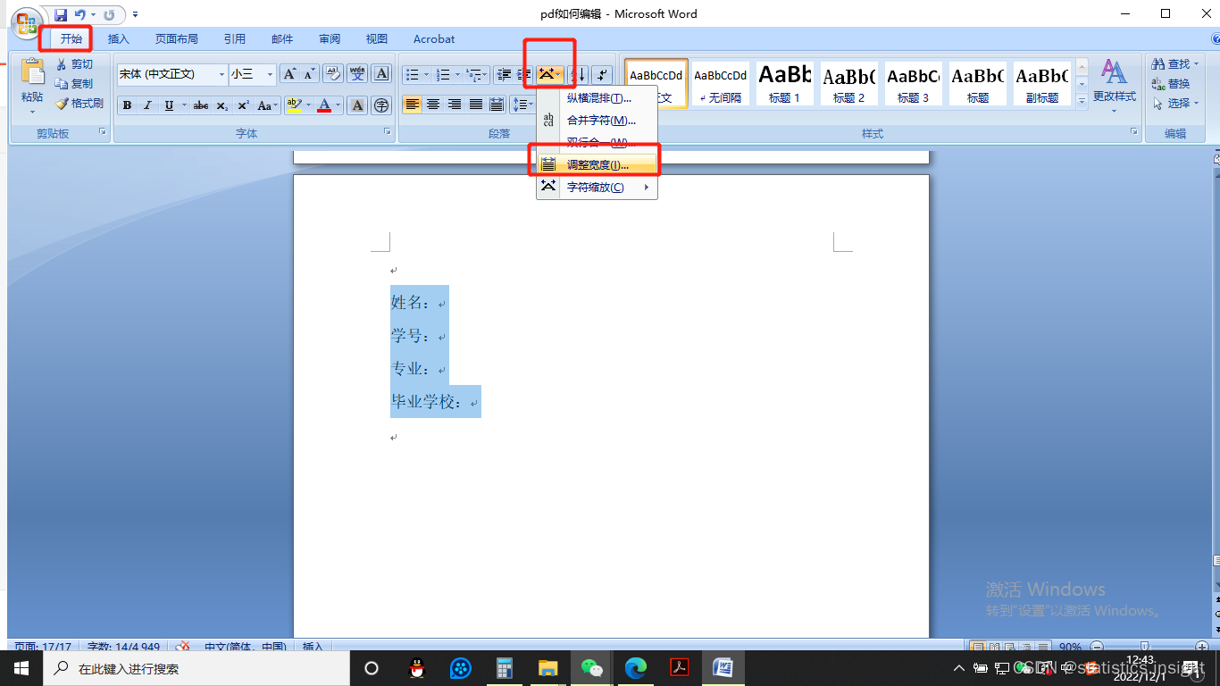Select the strikethrough icon
1220x686 pixels.
pos(201,105)
